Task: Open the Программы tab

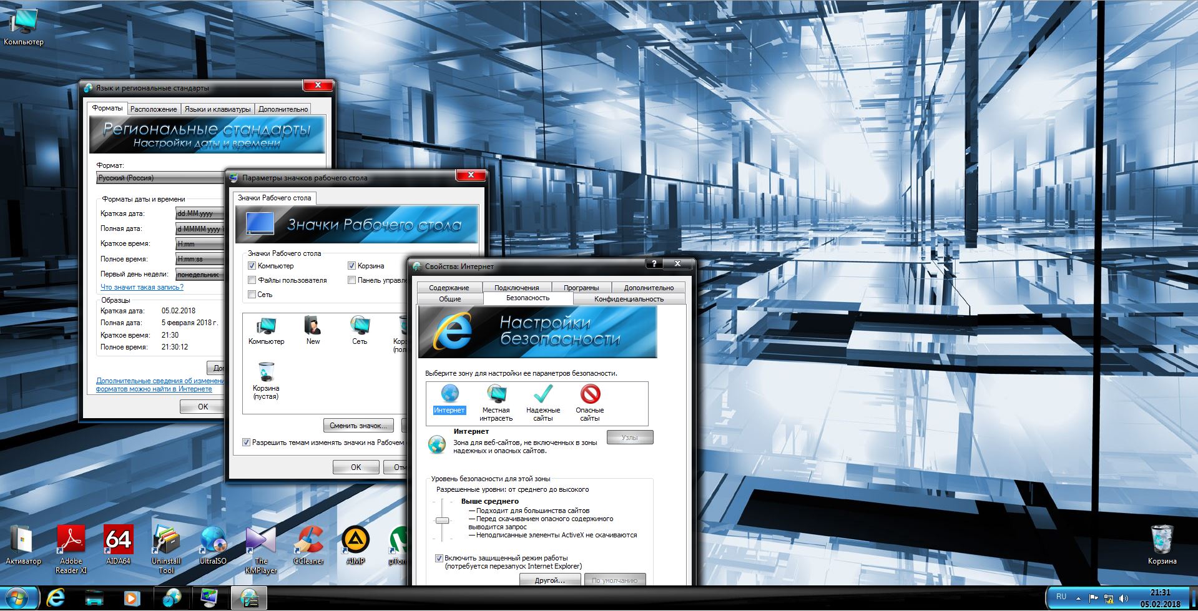Action: [x=581, y=288]
